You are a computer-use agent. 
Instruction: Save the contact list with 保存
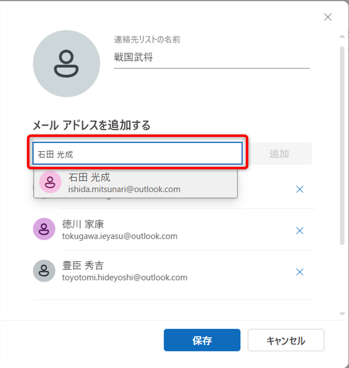click(202, 341)
